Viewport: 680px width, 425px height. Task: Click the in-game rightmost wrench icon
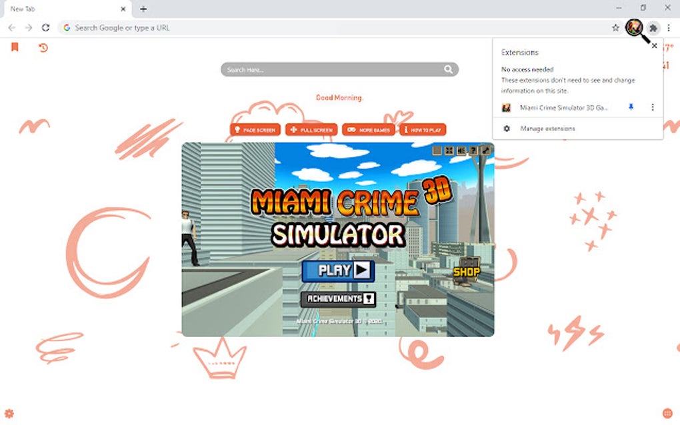(x=485, y=151)
